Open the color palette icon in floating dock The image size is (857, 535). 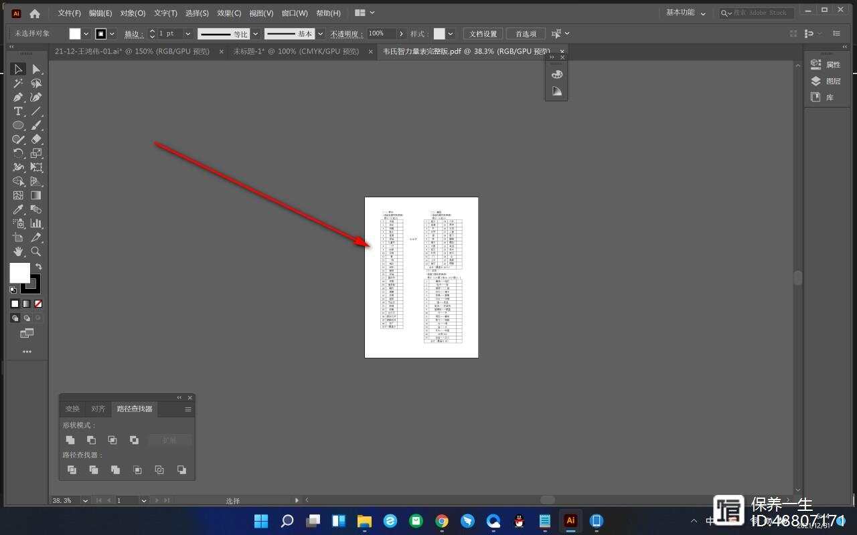(557, 74)
